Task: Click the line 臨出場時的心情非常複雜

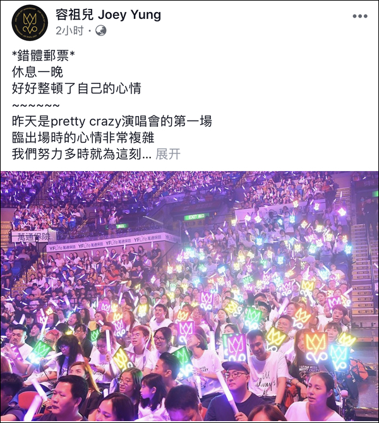Action: (x=83, y=138)
